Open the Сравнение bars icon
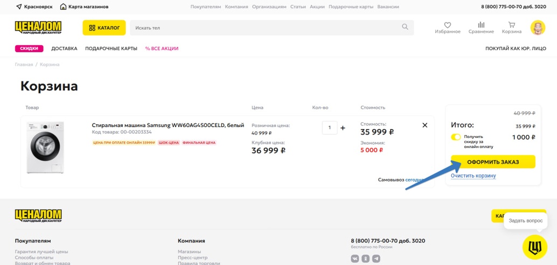The width and height of the screenshot is (557, 265). pyautogui.click(x=481, y=25)
